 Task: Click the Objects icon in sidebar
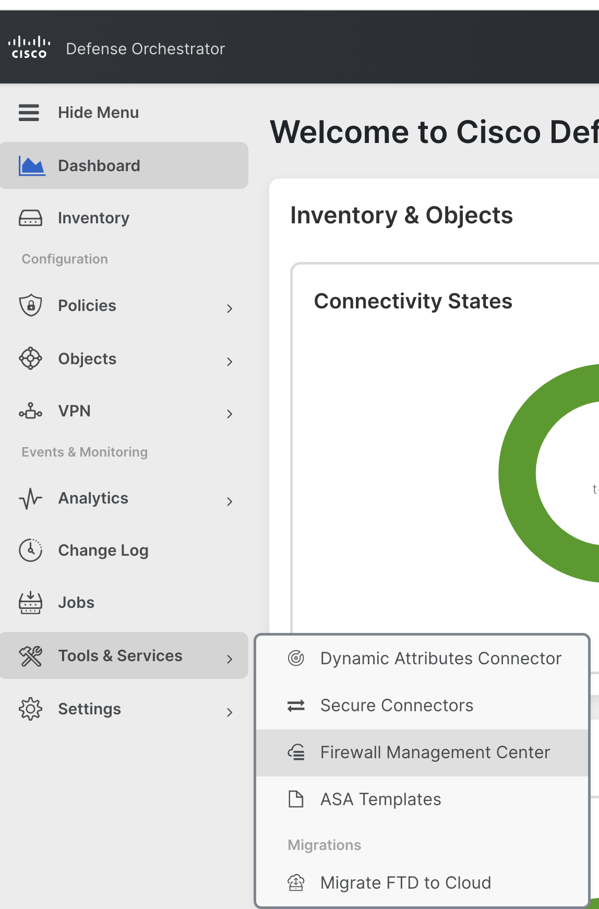coord(30,358)
